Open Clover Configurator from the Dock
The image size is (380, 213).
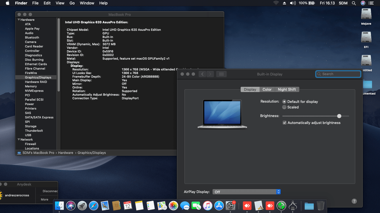[x=282, y=206]
